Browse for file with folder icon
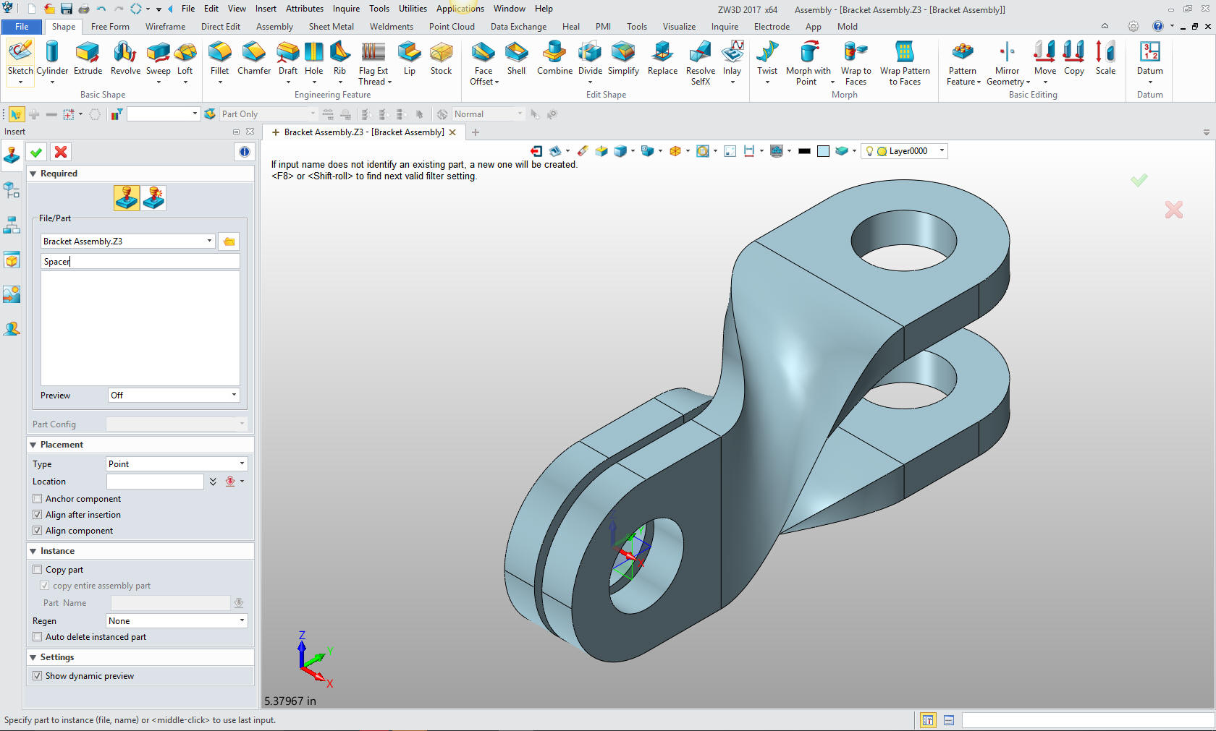This screenshot has height=731, width=1216. click(x=229, y=241)
